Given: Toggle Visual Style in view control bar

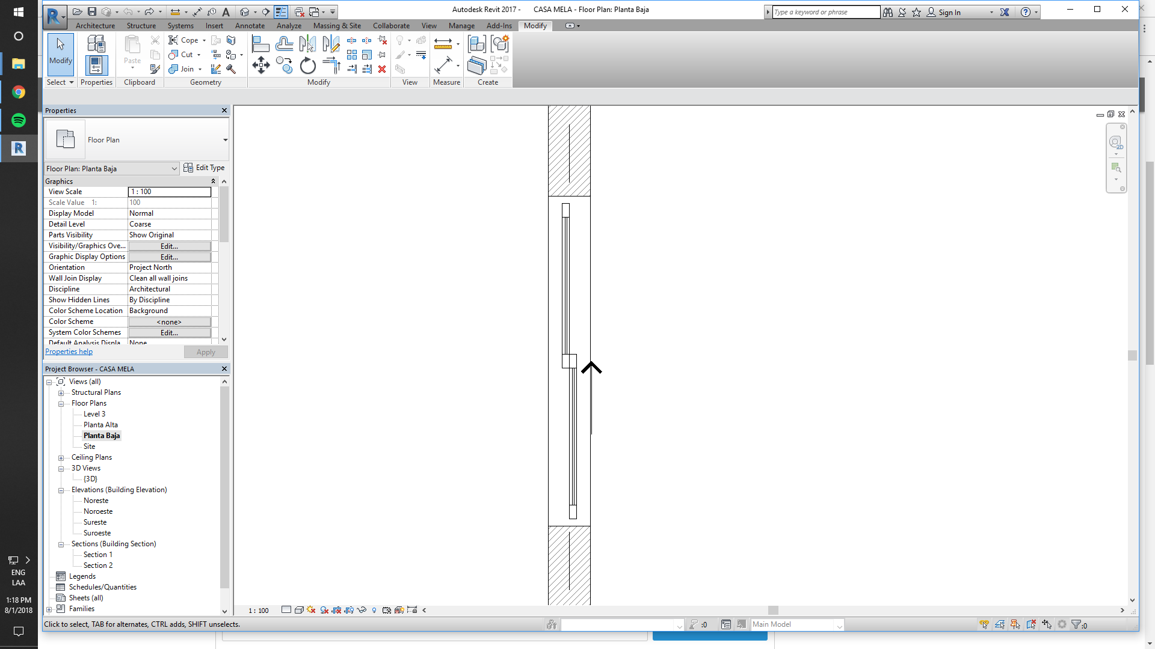Looking at the screenshot, I should coord(299,610).
